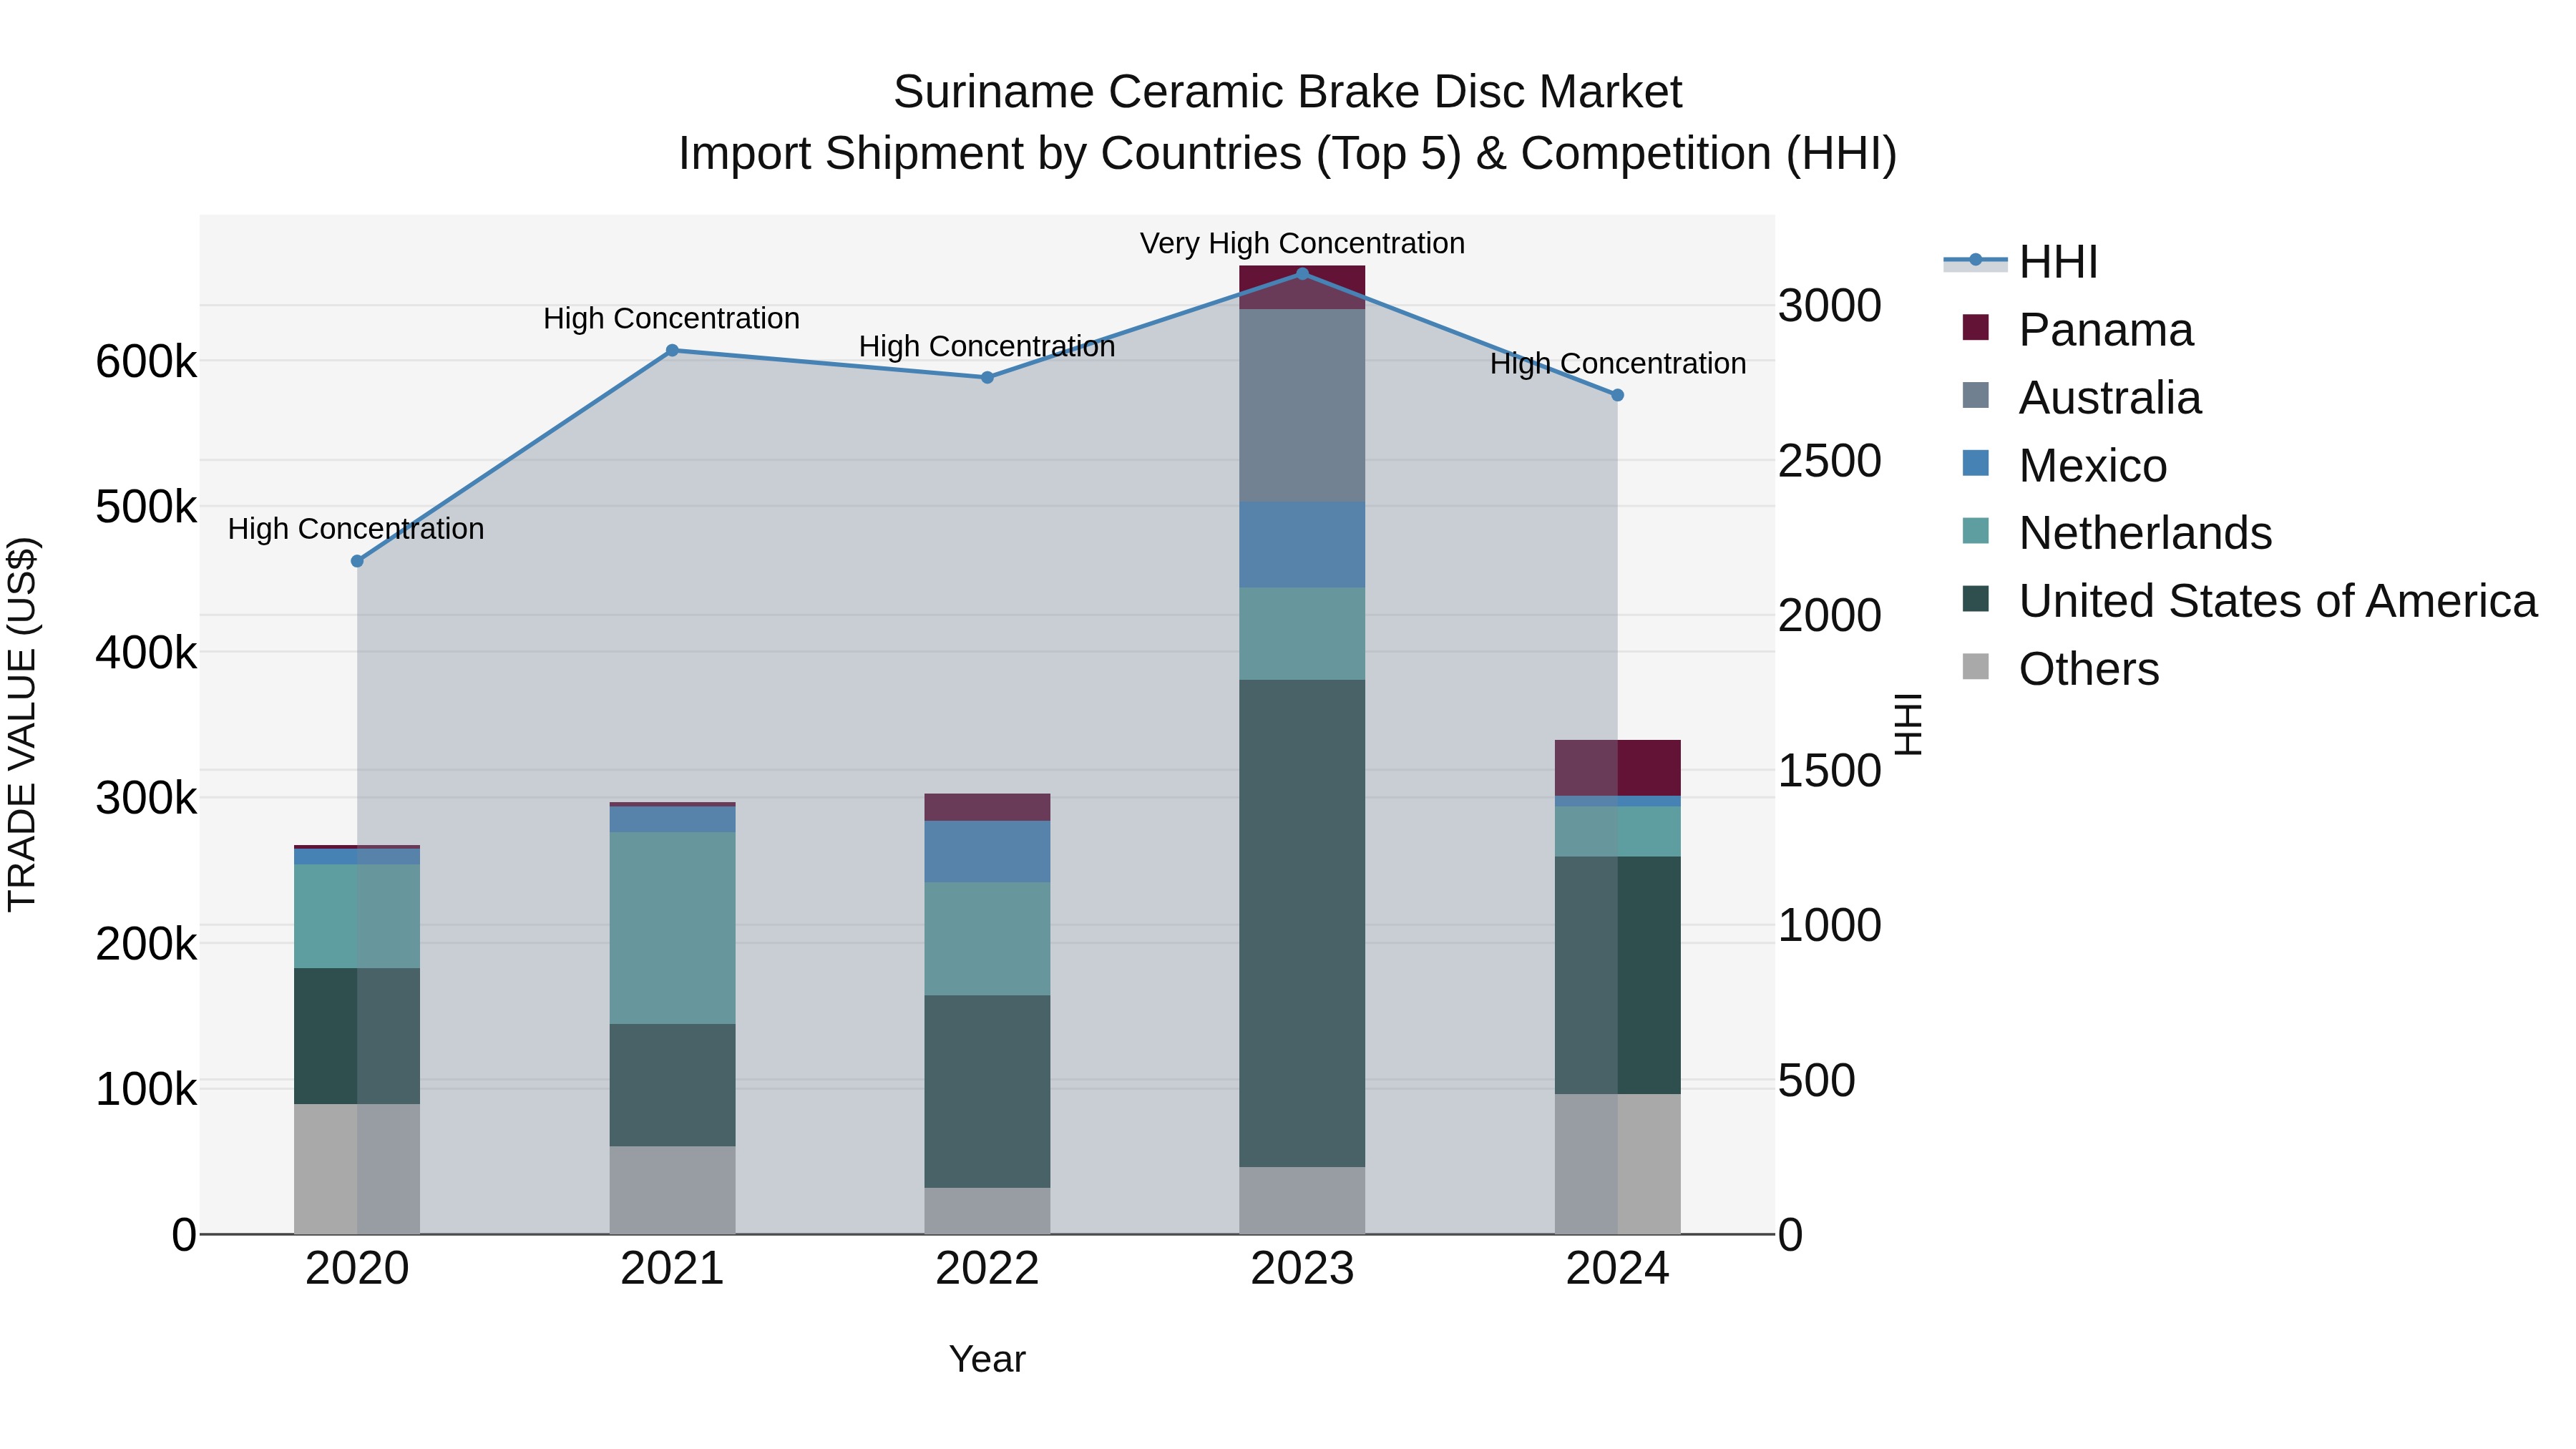This screenshot has height=1449, width=2576.
Task: Toggle Australia series in legend
Action: point(2082,397)
